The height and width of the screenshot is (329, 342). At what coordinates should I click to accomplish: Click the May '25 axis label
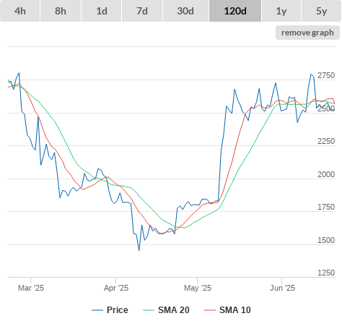[198, 288]
